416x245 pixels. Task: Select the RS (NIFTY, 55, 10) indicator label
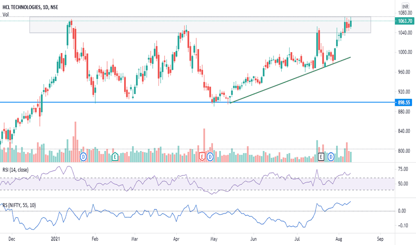pos(19,205)
